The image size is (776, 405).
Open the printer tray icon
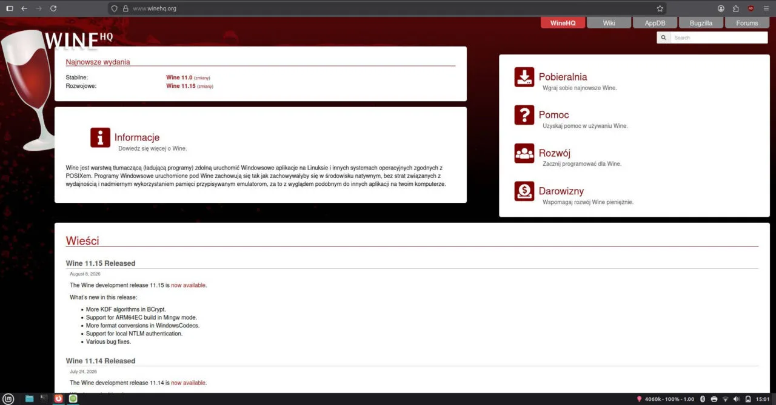714,399
